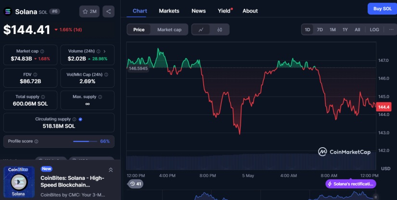Switch chart to line view icon

(201, 30)
